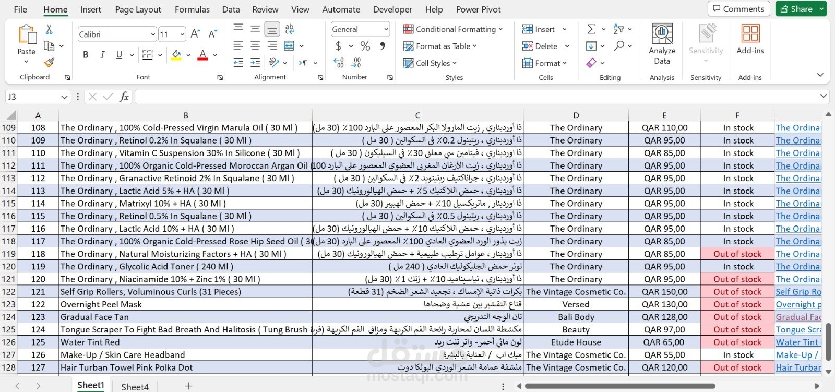Toggle Center horizontal alignment
This screenshot has width=835, height=392.
tap(255, 46)
